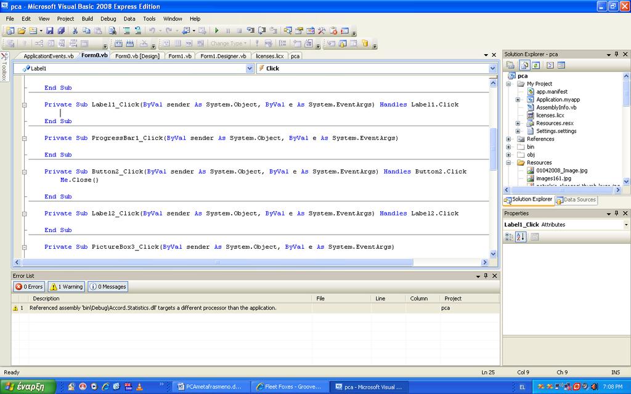Click the Step Over debug icon

pos(261,31)
